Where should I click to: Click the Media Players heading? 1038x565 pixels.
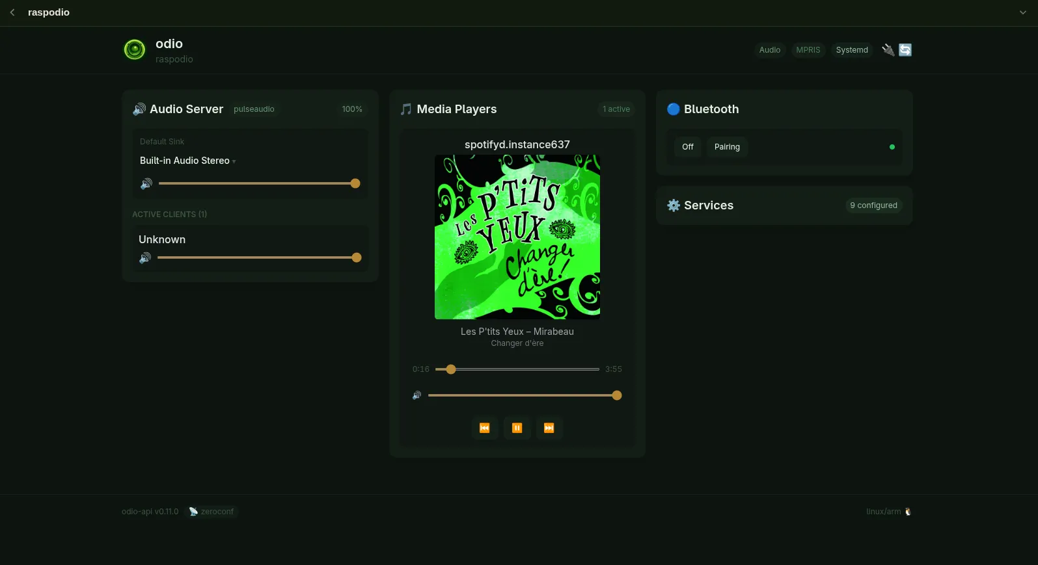pos(457,109)
